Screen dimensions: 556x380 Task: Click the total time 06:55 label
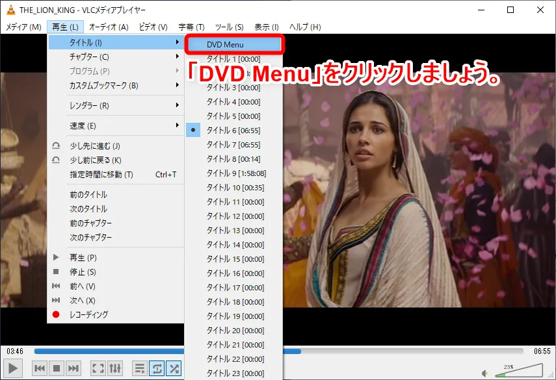coord(542,351)
